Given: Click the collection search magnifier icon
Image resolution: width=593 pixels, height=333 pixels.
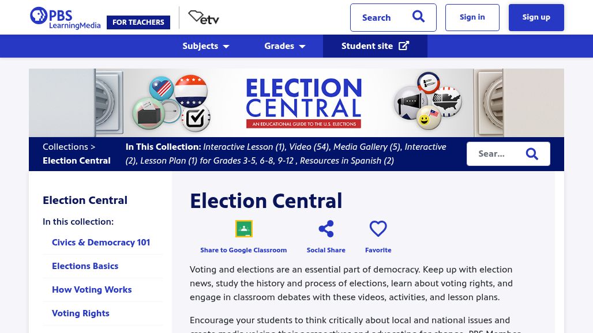Looking at the screenshot, I should 532,154.
